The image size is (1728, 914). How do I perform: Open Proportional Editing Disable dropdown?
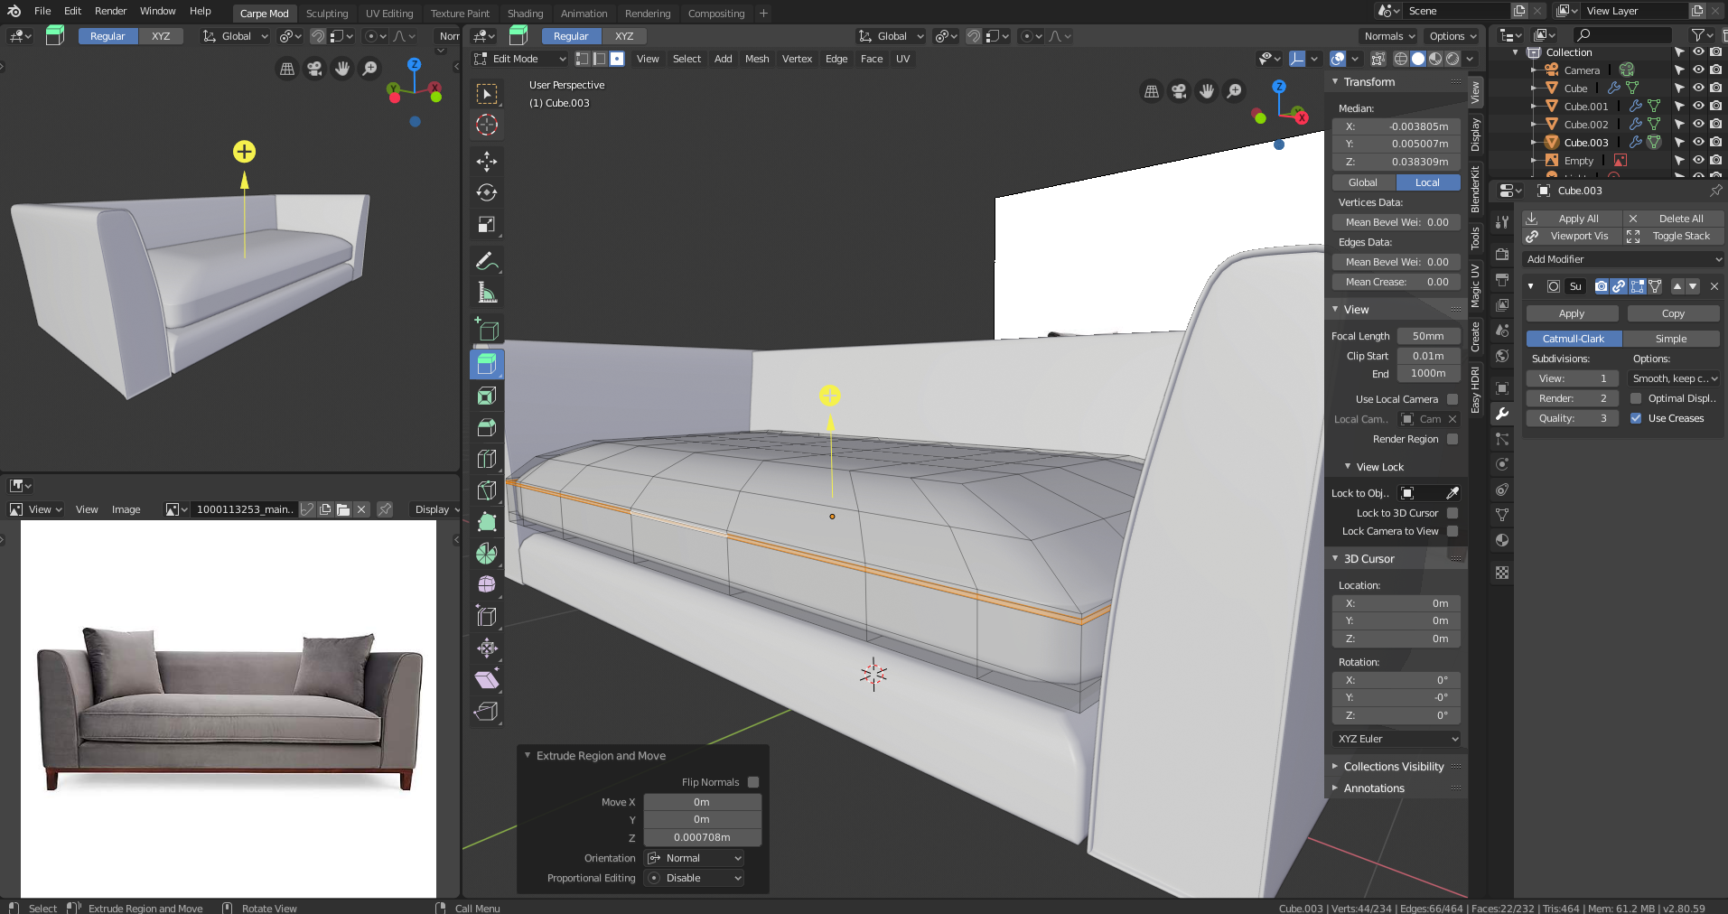click(695, 878)
